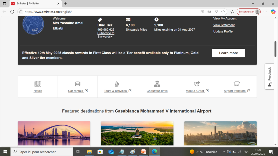Click the Skywards Miles card icon

128,19
